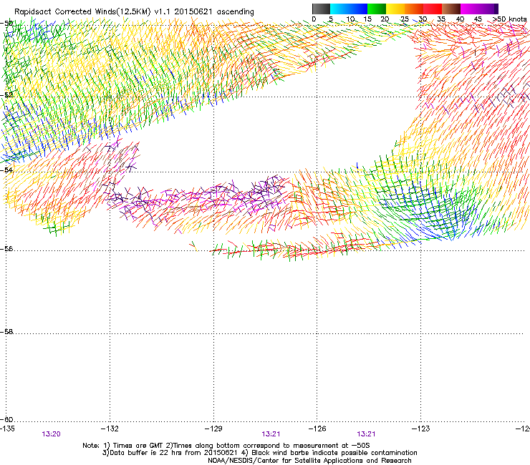Select the yellow 20-25 knots color segment
Screen dimensions: 530x465
pos(395,9)
